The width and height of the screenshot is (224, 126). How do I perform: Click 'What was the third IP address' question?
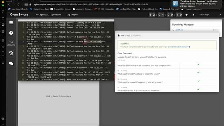139,90
